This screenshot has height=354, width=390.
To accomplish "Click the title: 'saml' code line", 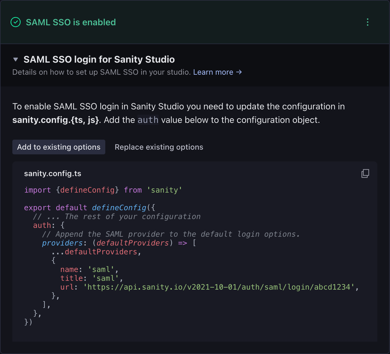I will (92, 278).
